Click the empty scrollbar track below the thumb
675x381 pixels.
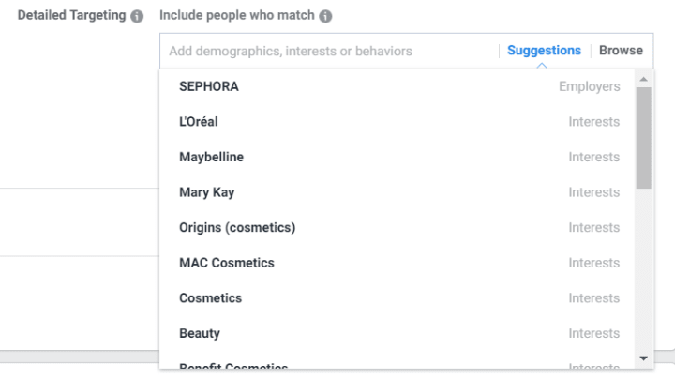tap(643, 269)
